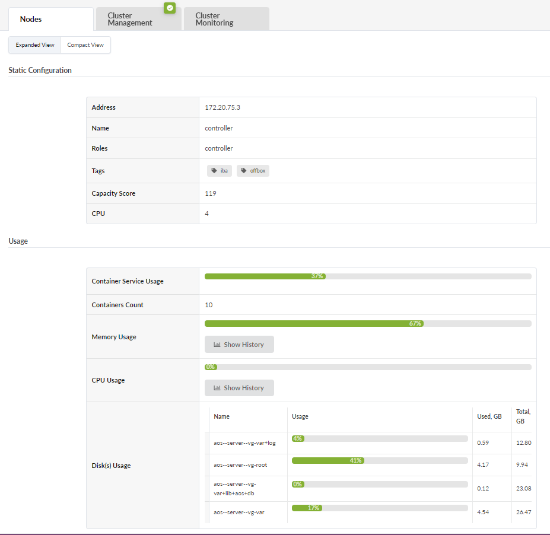550x535 pixels.
Task: Click the Used, GB column header
Action: click(489, 416)
